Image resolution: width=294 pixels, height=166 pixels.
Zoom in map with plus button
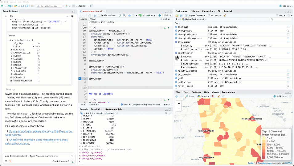click(x=179, y=103)
